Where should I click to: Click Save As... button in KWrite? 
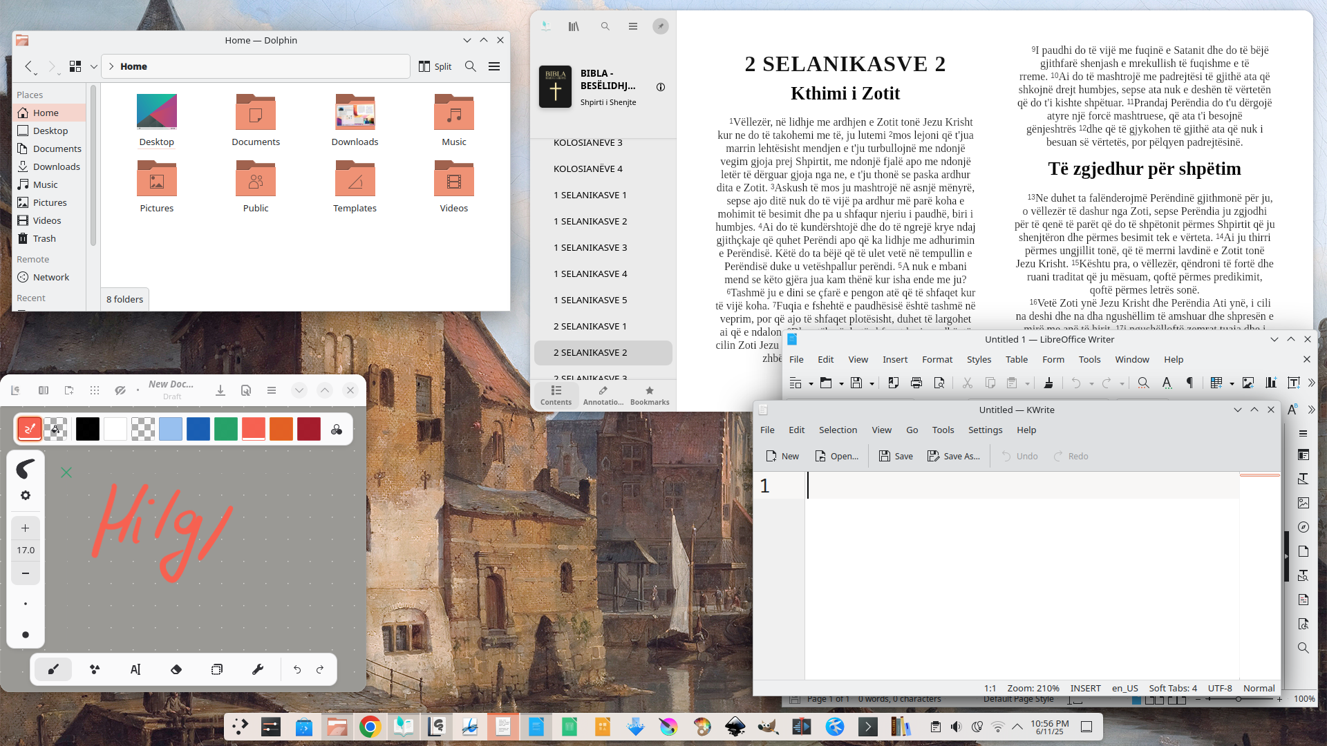(954, 456)
